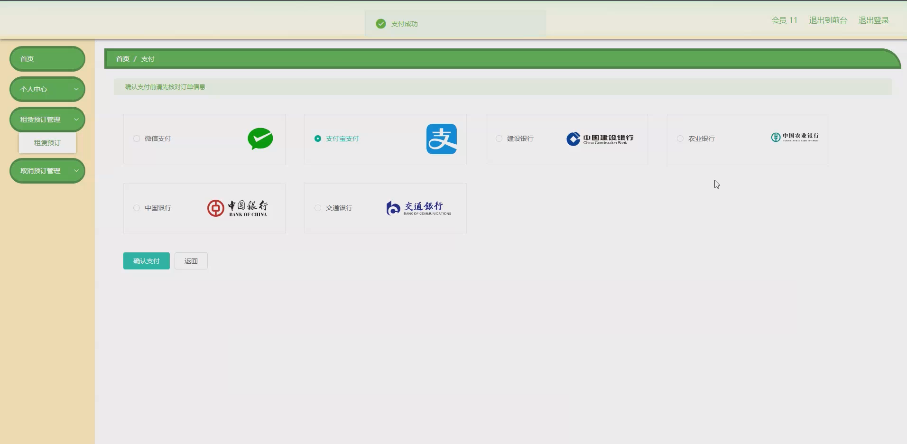Select the 农业银行 radio button
Image resolution: width=907 pixels, height=444 pixels.
(x=680, y=139)
